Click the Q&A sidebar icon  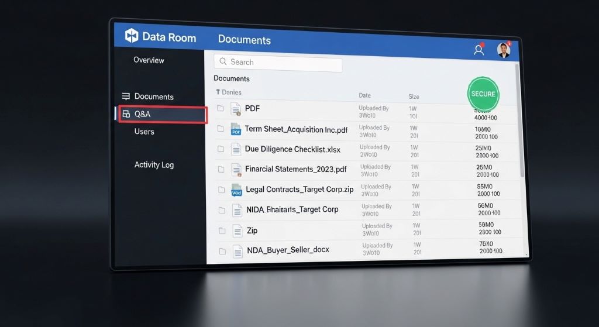(126, 114)
